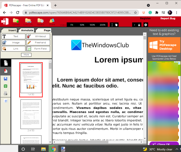Select the Form Field tool
This screenshot has height=152, width=181.
(38, 49)
